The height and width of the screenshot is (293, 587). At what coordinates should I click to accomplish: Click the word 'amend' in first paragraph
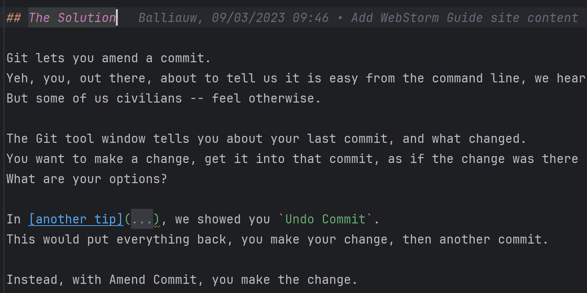coord(120,58)
